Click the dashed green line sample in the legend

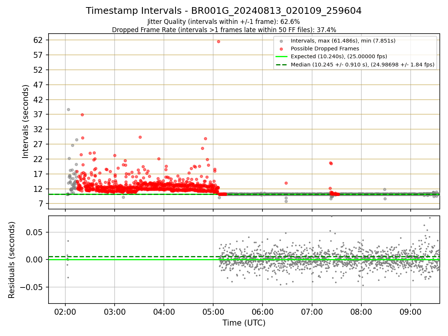281,65
